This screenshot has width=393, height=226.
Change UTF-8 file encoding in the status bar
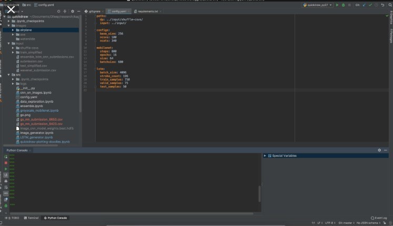point(329,223)
